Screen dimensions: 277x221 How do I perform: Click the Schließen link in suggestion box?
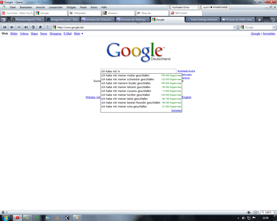(x=176, y=110)
